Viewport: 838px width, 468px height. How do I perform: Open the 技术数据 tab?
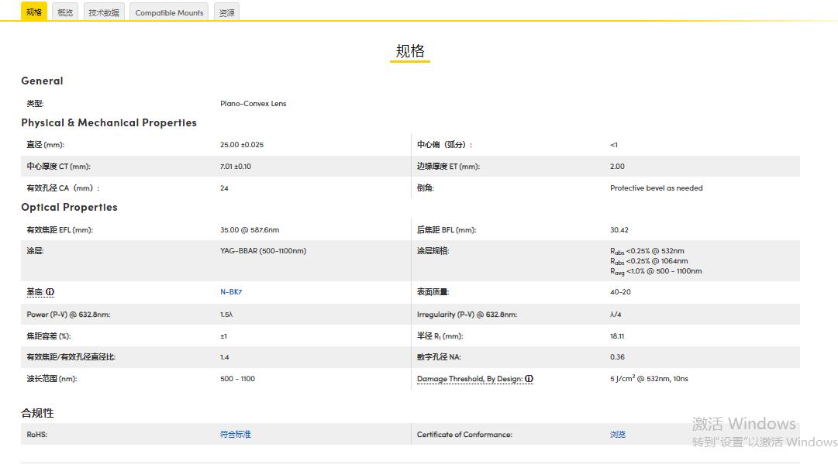tap(103, 12)
